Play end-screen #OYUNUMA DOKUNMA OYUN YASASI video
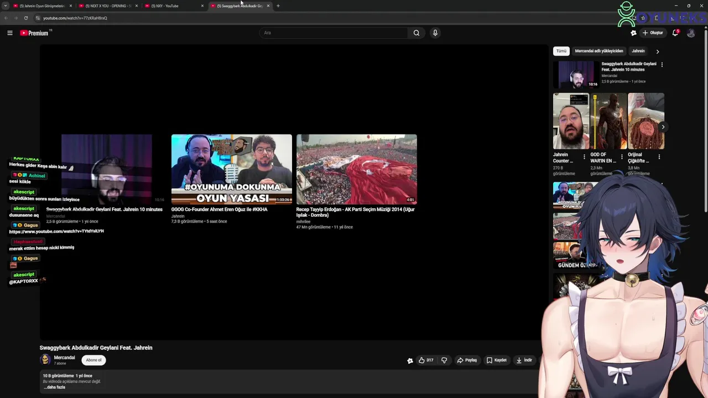This screenshot has width=708, height=398. 232,169
